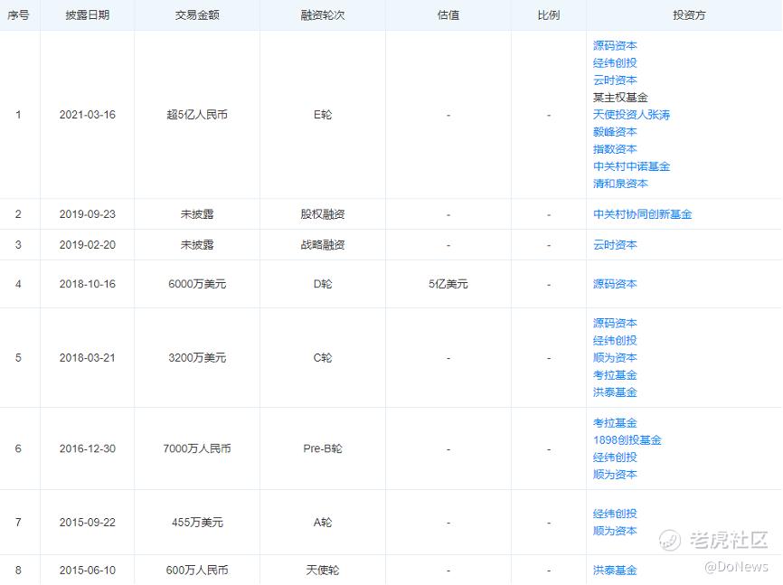Click 顺为资本 in the A轮 row
783x585 pixels.
click(615, 531)
